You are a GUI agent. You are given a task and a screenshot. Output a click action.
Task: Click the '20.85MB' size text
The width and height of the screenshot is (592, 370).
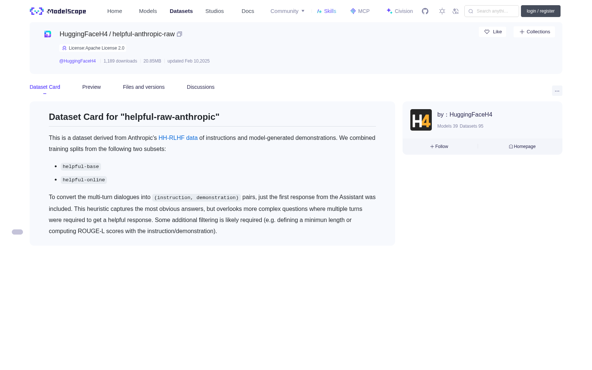[152, 61]
